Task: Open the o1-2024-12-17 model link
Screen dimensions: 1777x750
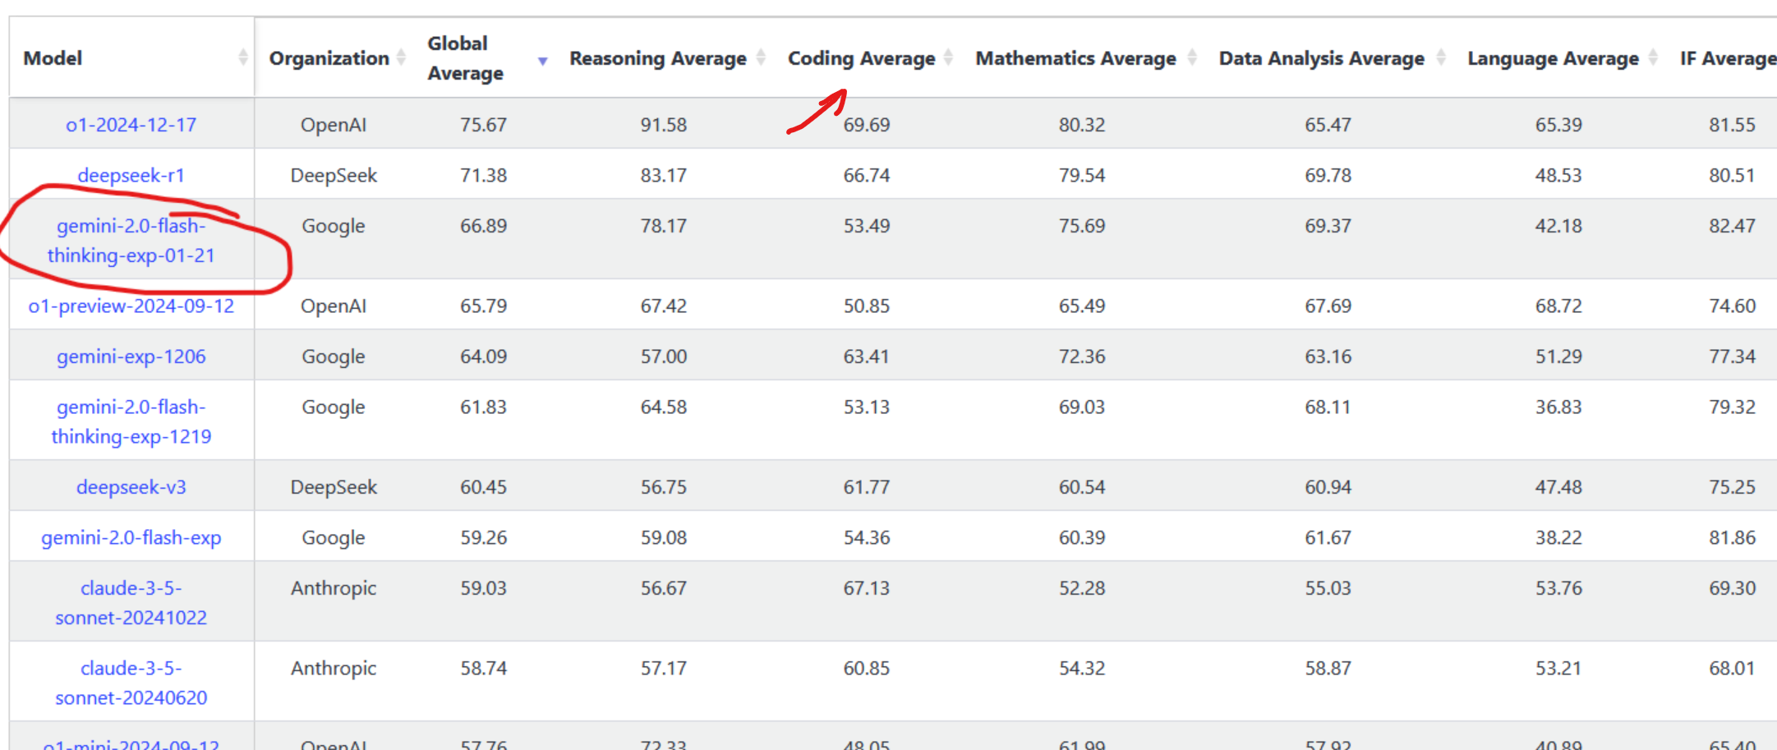Action: pos(131,125)
